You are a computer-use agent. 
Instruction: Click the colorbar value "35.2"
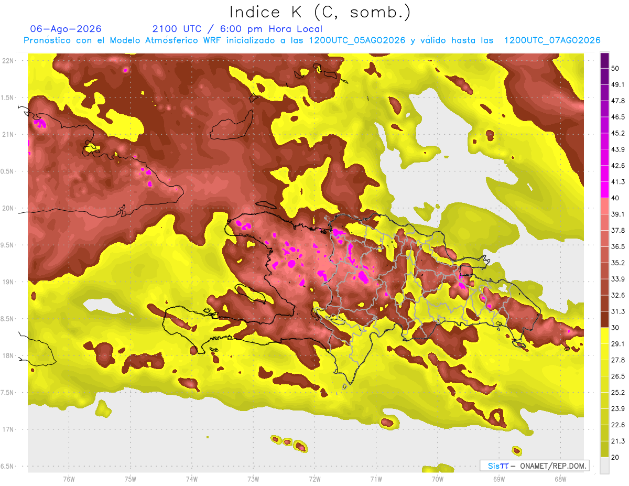[x=618, y=263]
